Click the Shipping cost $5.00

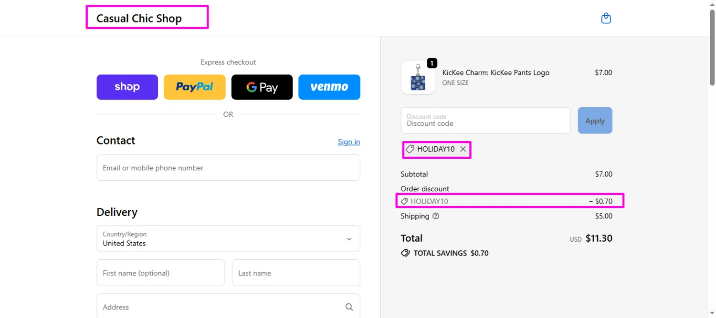pyautogui.click(x=603, y=216)
